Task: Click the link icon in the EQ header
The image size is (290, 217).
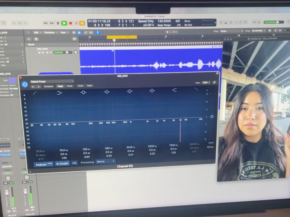Action: click(214, 82)
